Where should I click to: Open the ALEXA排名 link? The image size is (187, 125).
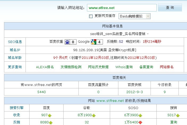(45, 67)
